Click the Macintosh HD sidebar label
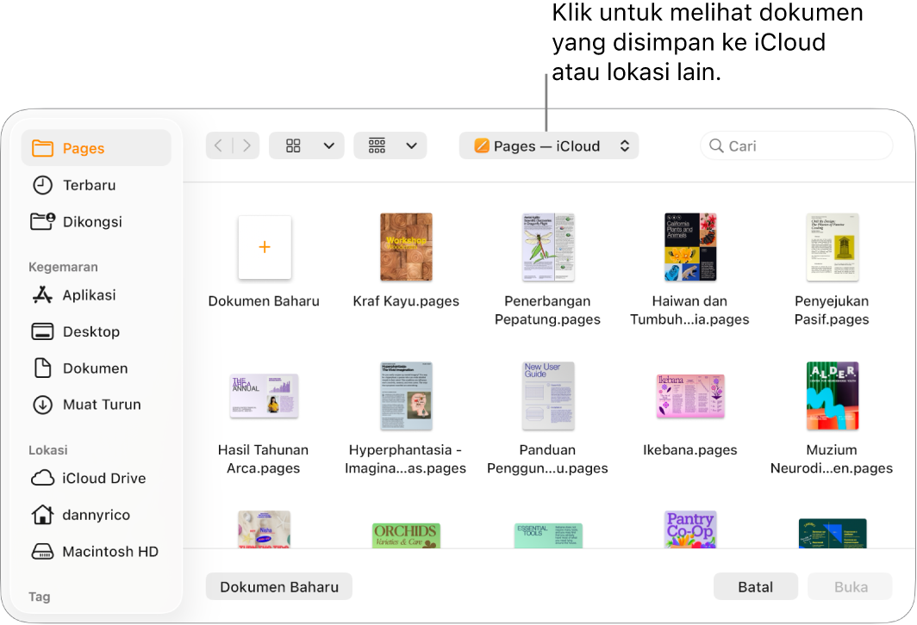 (110, 552)
